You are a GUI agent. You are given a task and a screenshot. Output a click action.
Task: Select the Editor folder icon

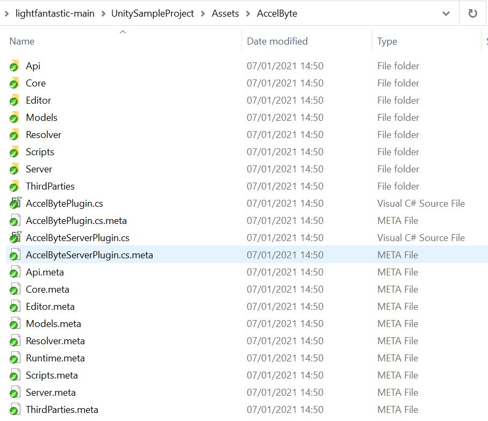(x=15, y=100)
